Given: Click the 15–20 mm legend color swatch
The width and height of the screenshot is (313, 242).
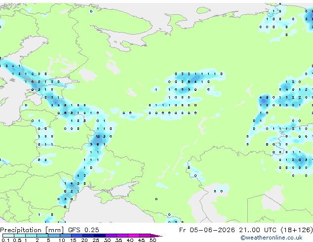Looking at the screenshot, I should pyautogui.click(x=77, y=236).
